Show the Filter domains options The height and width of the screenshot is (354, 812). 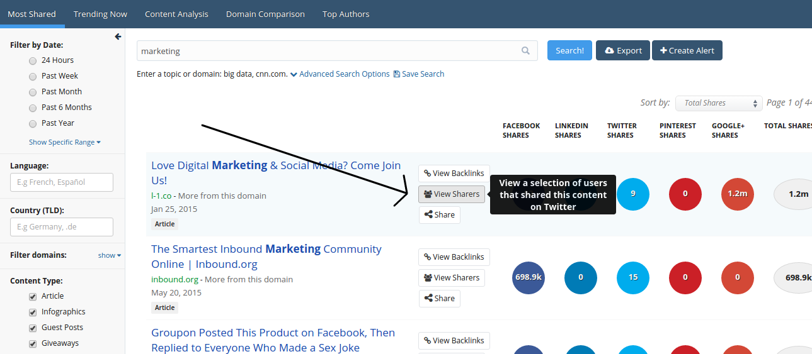point(110,255)
